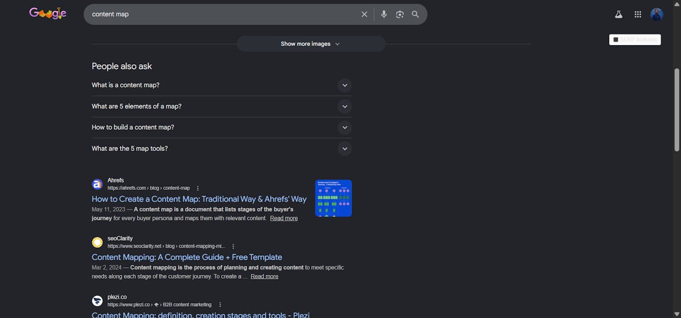
Task: Show more images
Action: tap(310, 44)
